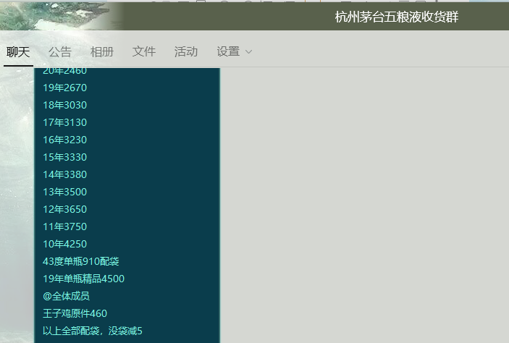Click the line 王子鸡原件460
Viewport: 509px width, 343px height.
(75, 313)
